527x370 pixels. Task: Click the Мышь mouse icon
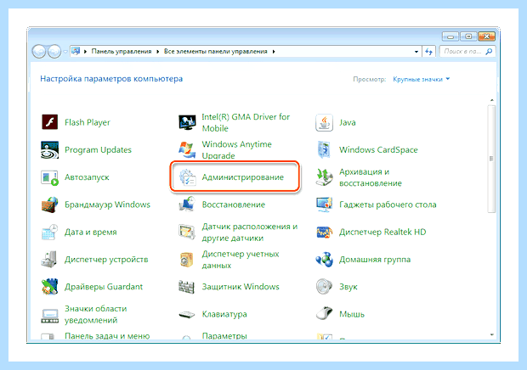point(325,314)
